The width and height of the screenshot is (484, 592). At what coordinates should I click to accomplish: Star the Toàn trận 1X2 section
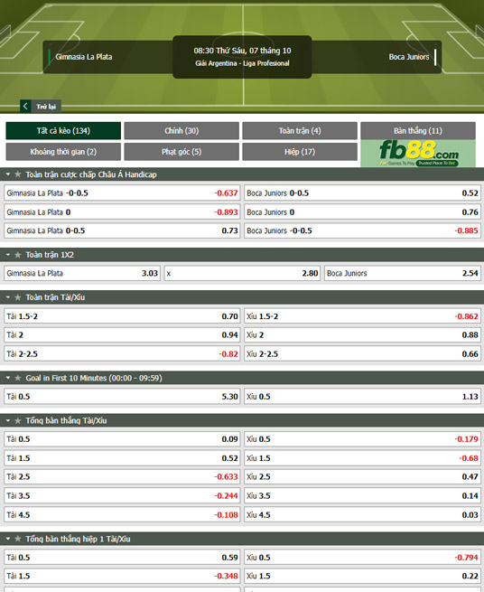pos(18,255)
